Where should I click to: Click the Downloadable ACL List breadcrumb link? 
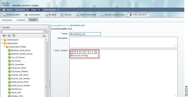[60, 25]
